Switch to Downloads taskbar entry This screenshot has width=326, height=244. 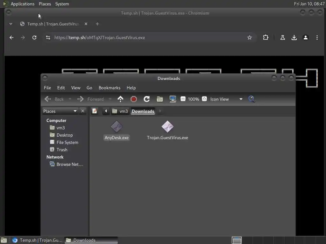pyautogui.click(x=91, y=240)
